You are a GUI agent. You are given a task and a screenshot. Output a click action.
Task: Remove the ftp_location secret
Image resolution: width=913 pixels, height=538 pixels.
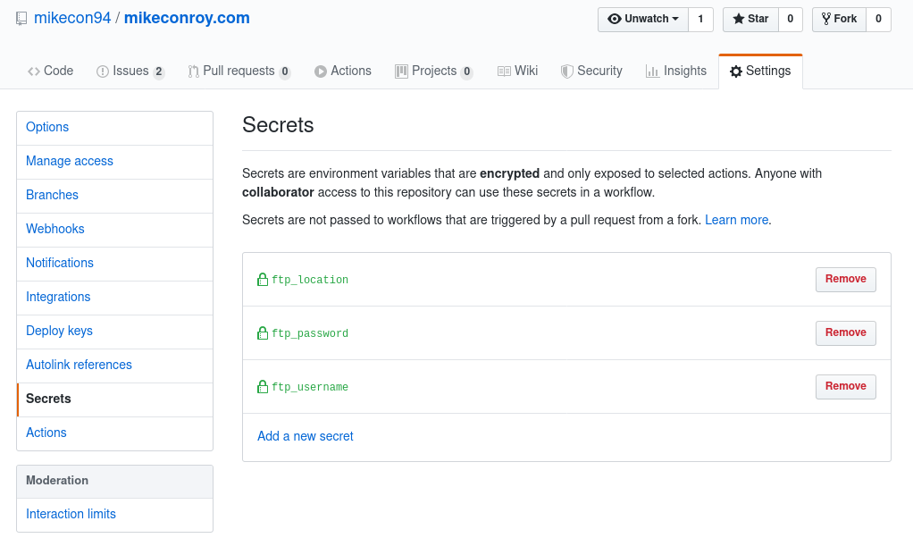[x=845, y=279]
